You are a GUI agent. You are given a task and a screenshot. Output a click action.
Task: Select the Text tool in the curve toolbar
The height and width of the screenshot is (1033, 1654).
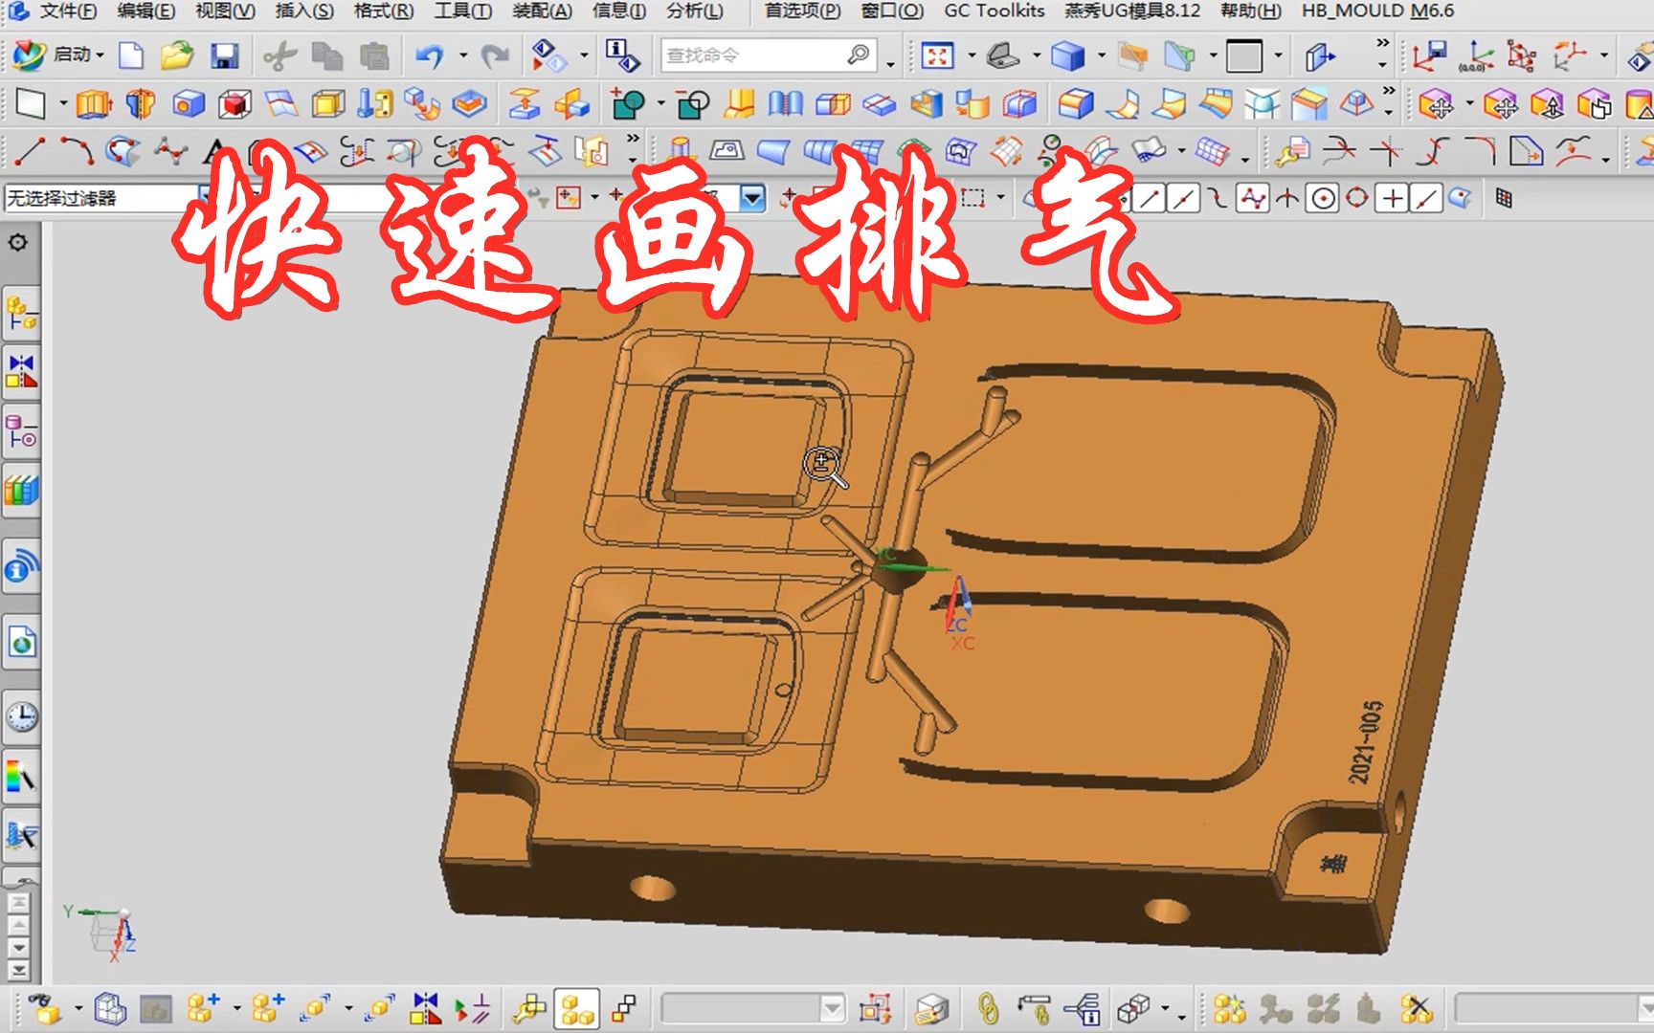pos(211,150)
